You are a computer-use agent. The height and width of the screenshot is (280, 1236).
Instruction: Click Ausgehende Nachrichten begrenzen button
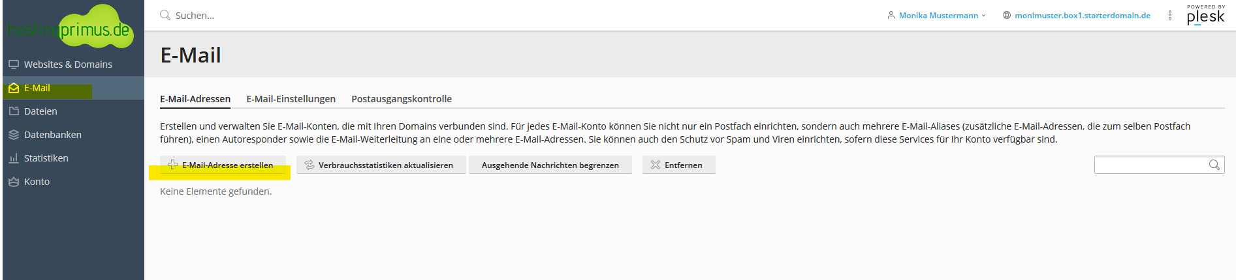[x=550, y=165]
